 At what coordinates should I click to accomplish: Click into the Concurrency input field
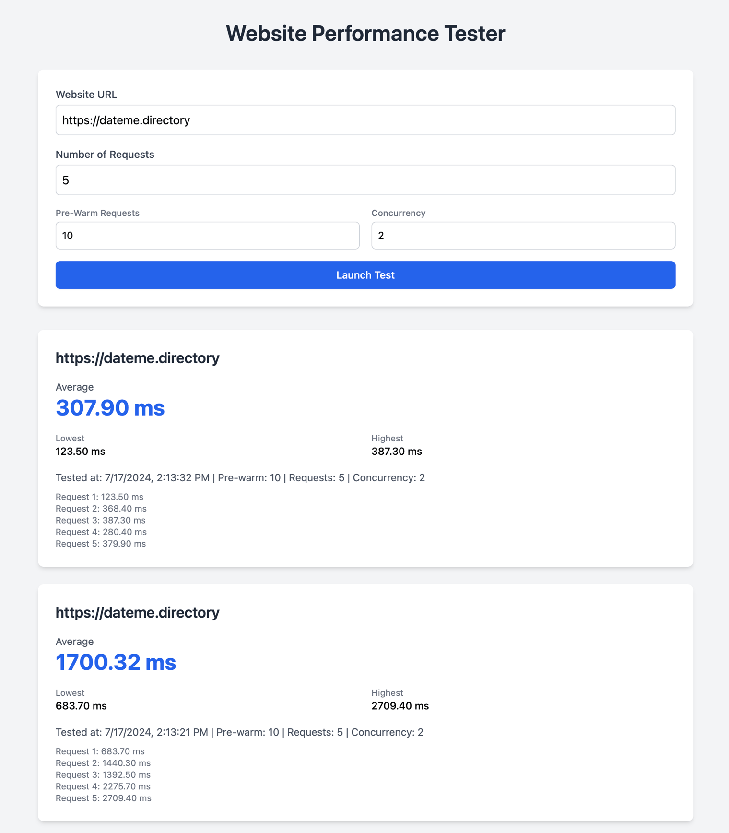(523, 236)
